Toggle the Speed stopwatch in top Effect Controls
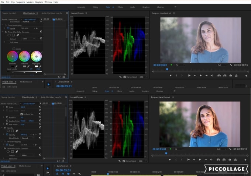This screenshot has width=251, height=176. pos(8,28)
